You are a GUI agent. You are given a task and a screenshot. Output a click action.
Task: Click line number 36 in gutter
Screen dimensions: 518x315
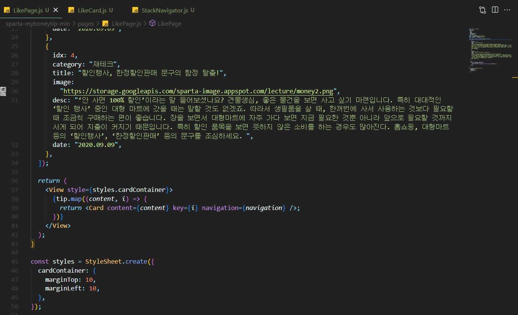[14, 181]
